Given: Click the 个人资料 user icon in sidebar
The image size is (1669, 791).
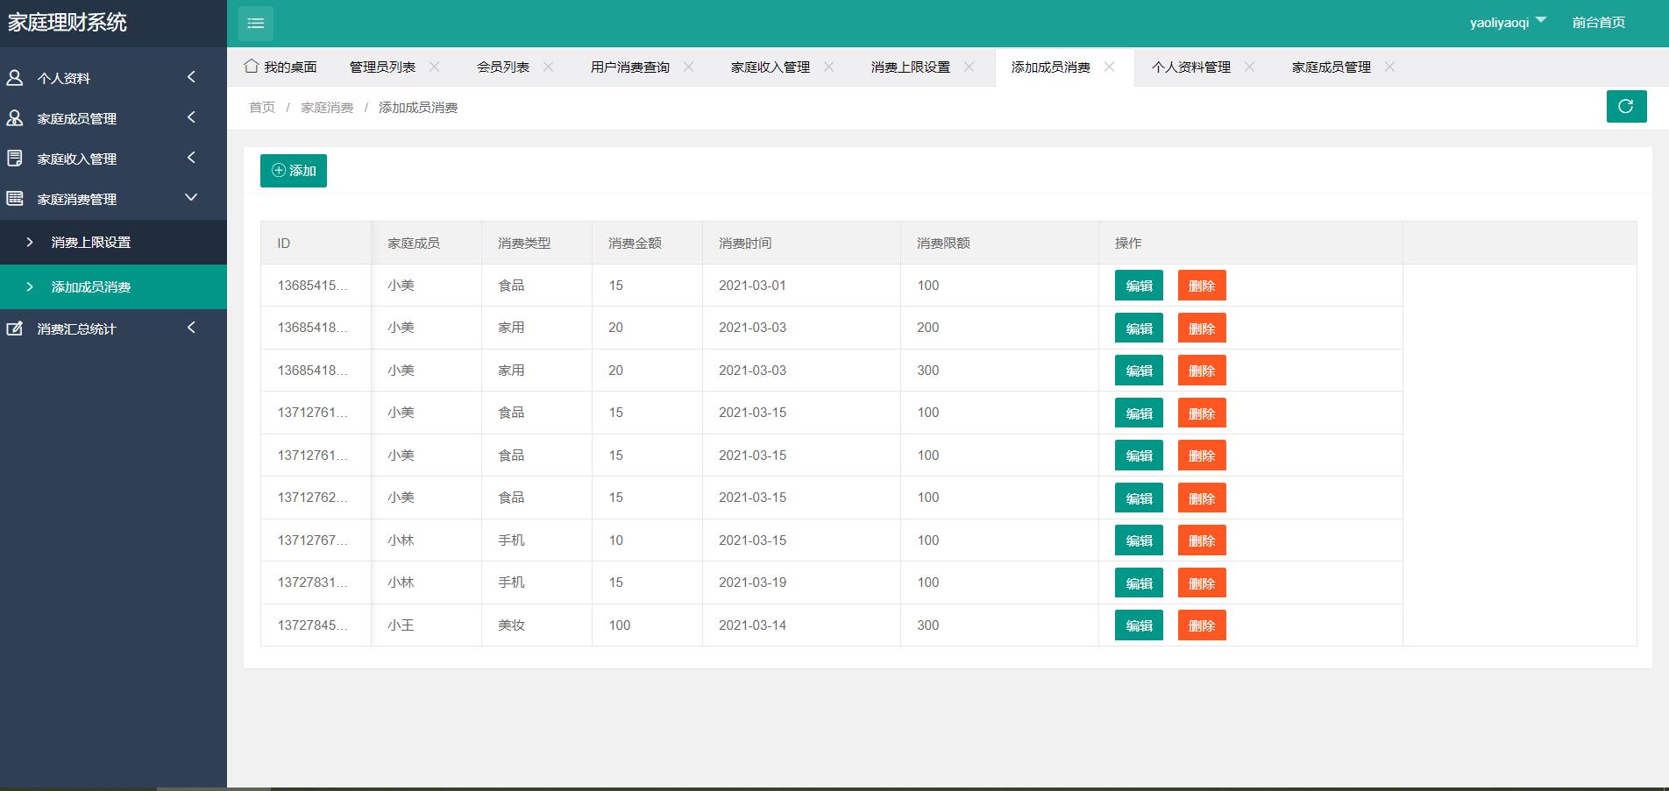Looking at the screenshot, I should coord(15,78).
